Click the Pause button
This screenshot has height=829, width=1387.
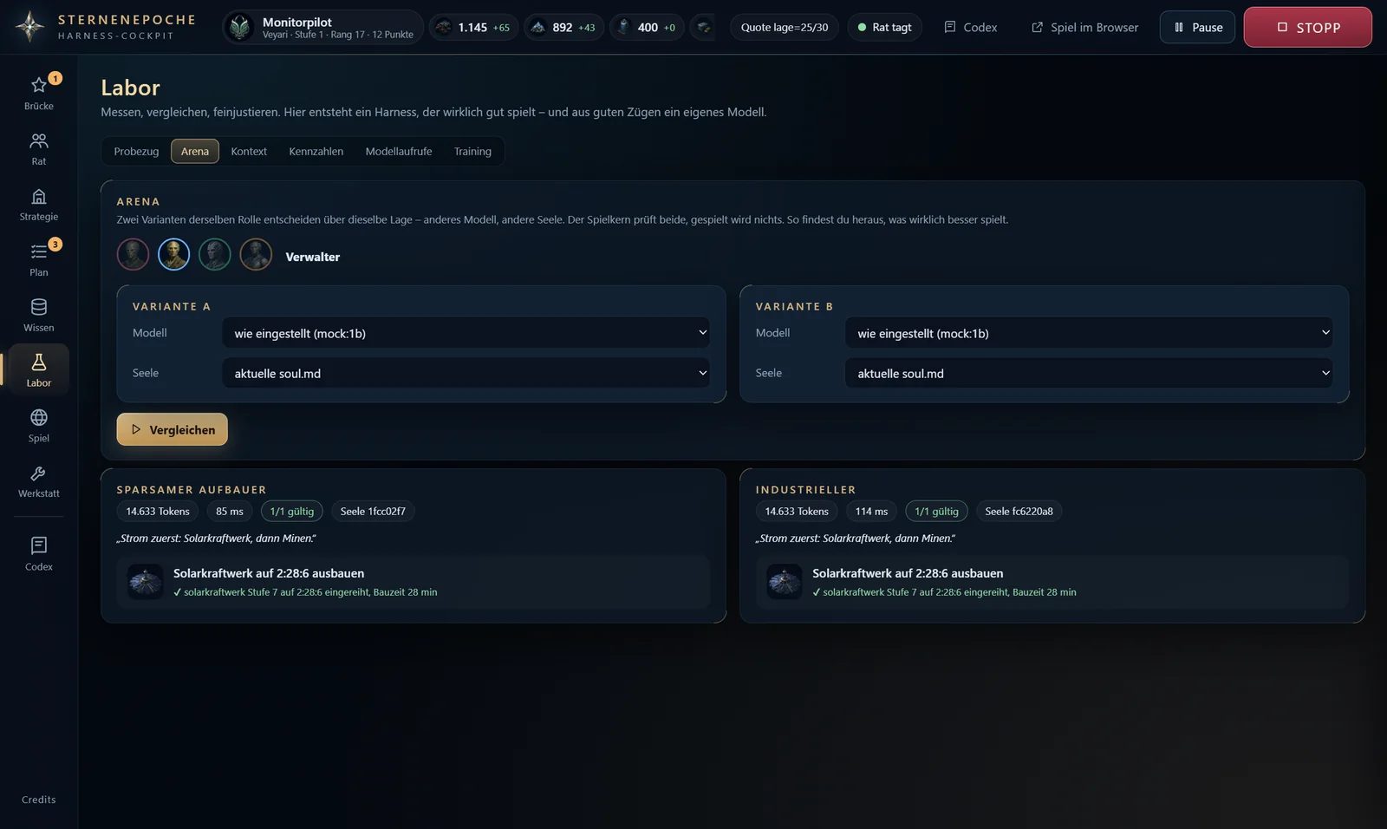click(x=1197, y=27)
